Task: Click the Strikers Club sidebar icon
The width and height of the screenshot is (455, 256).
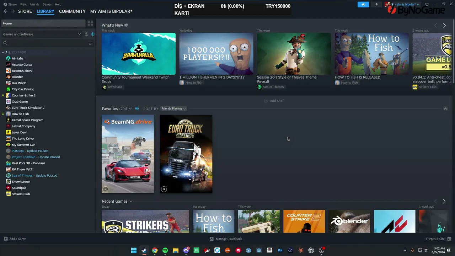Action: pos(8,194)
